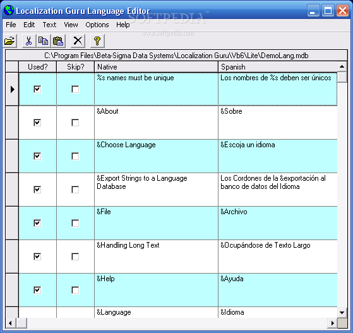Click the '&About' native cell
The image size is (353, 333).
click(156, 123)
